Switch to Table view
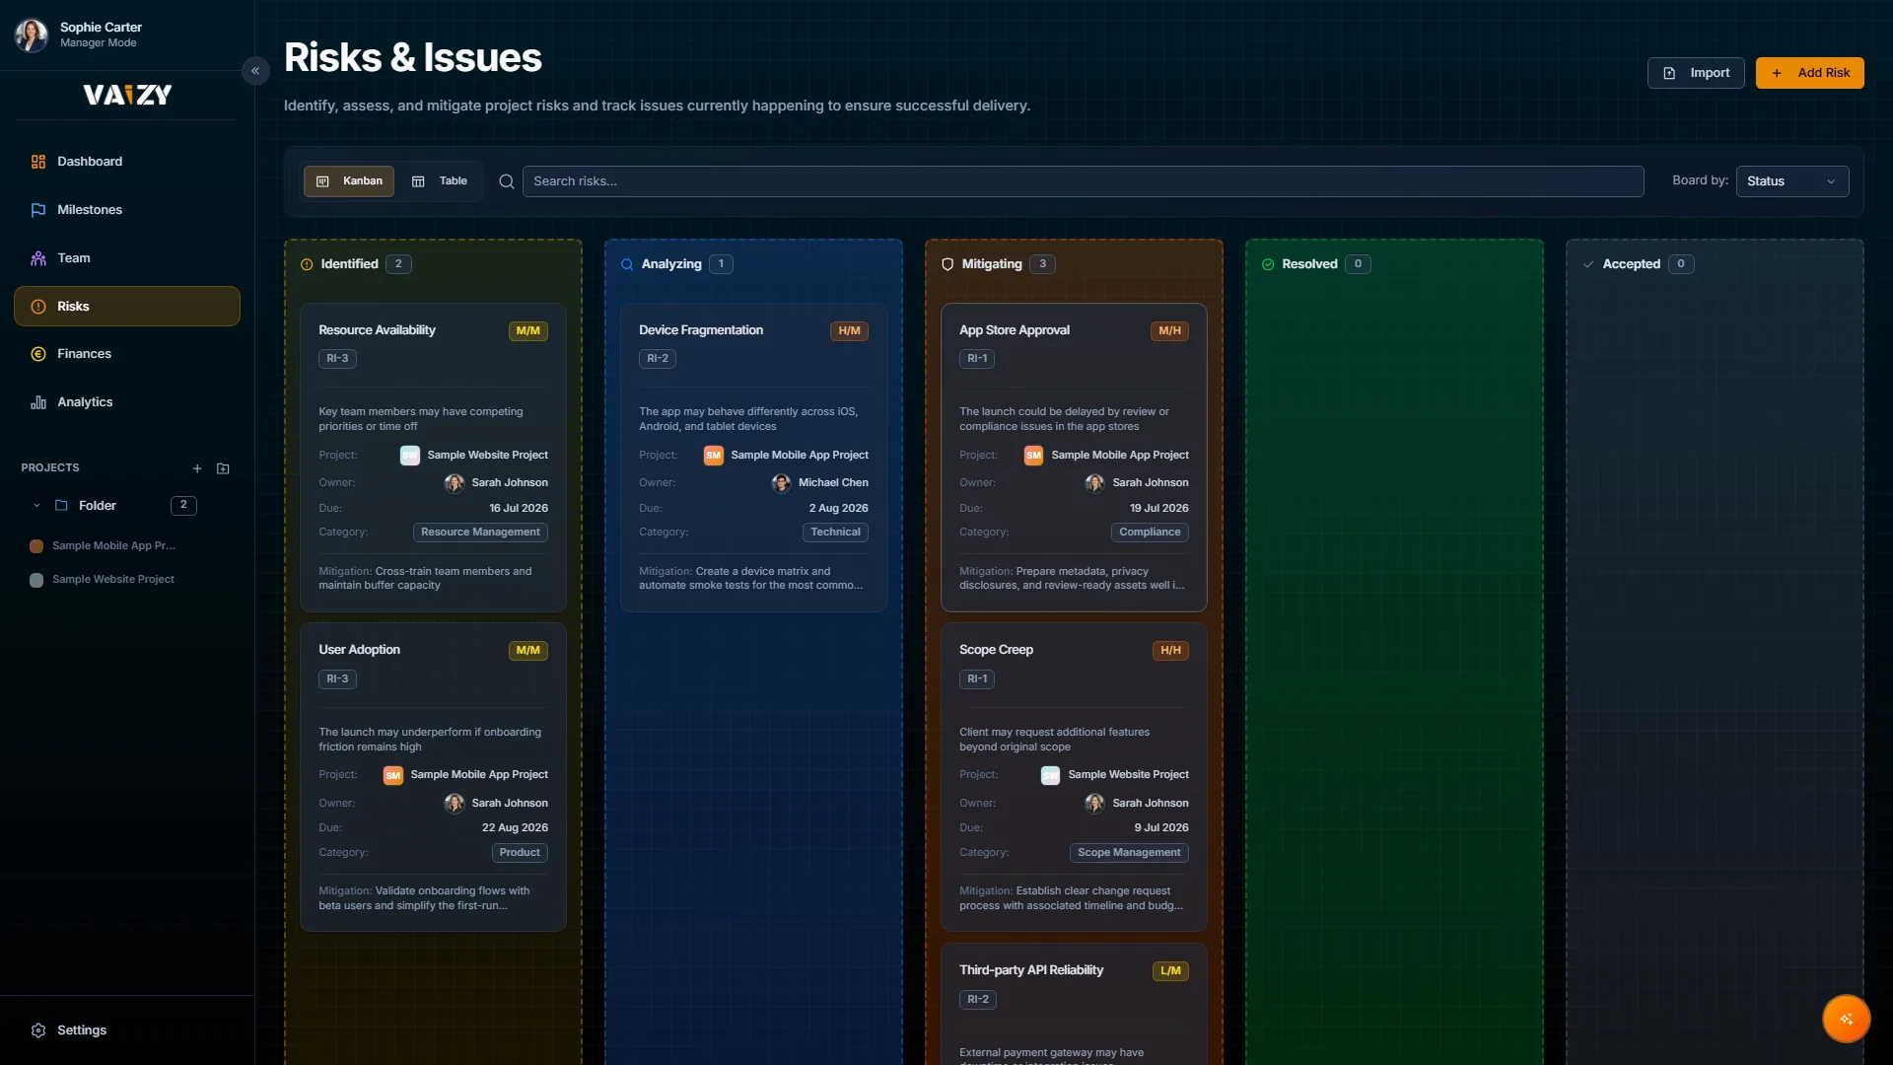 [x=440, y=181]
